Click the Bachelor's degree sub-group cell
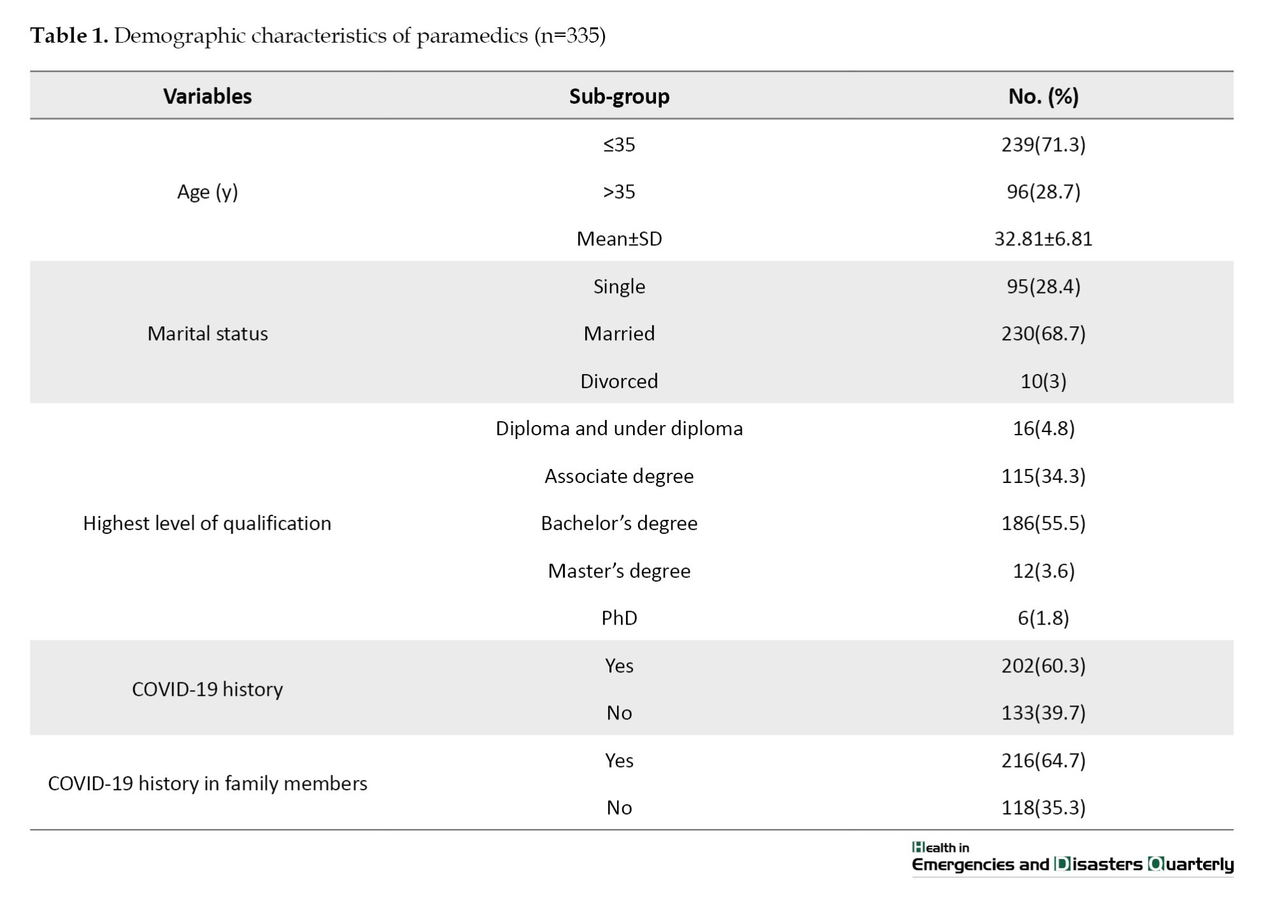Image resolution: width=1275 pixels, height=908 pixels. click(x=619, y=523)
